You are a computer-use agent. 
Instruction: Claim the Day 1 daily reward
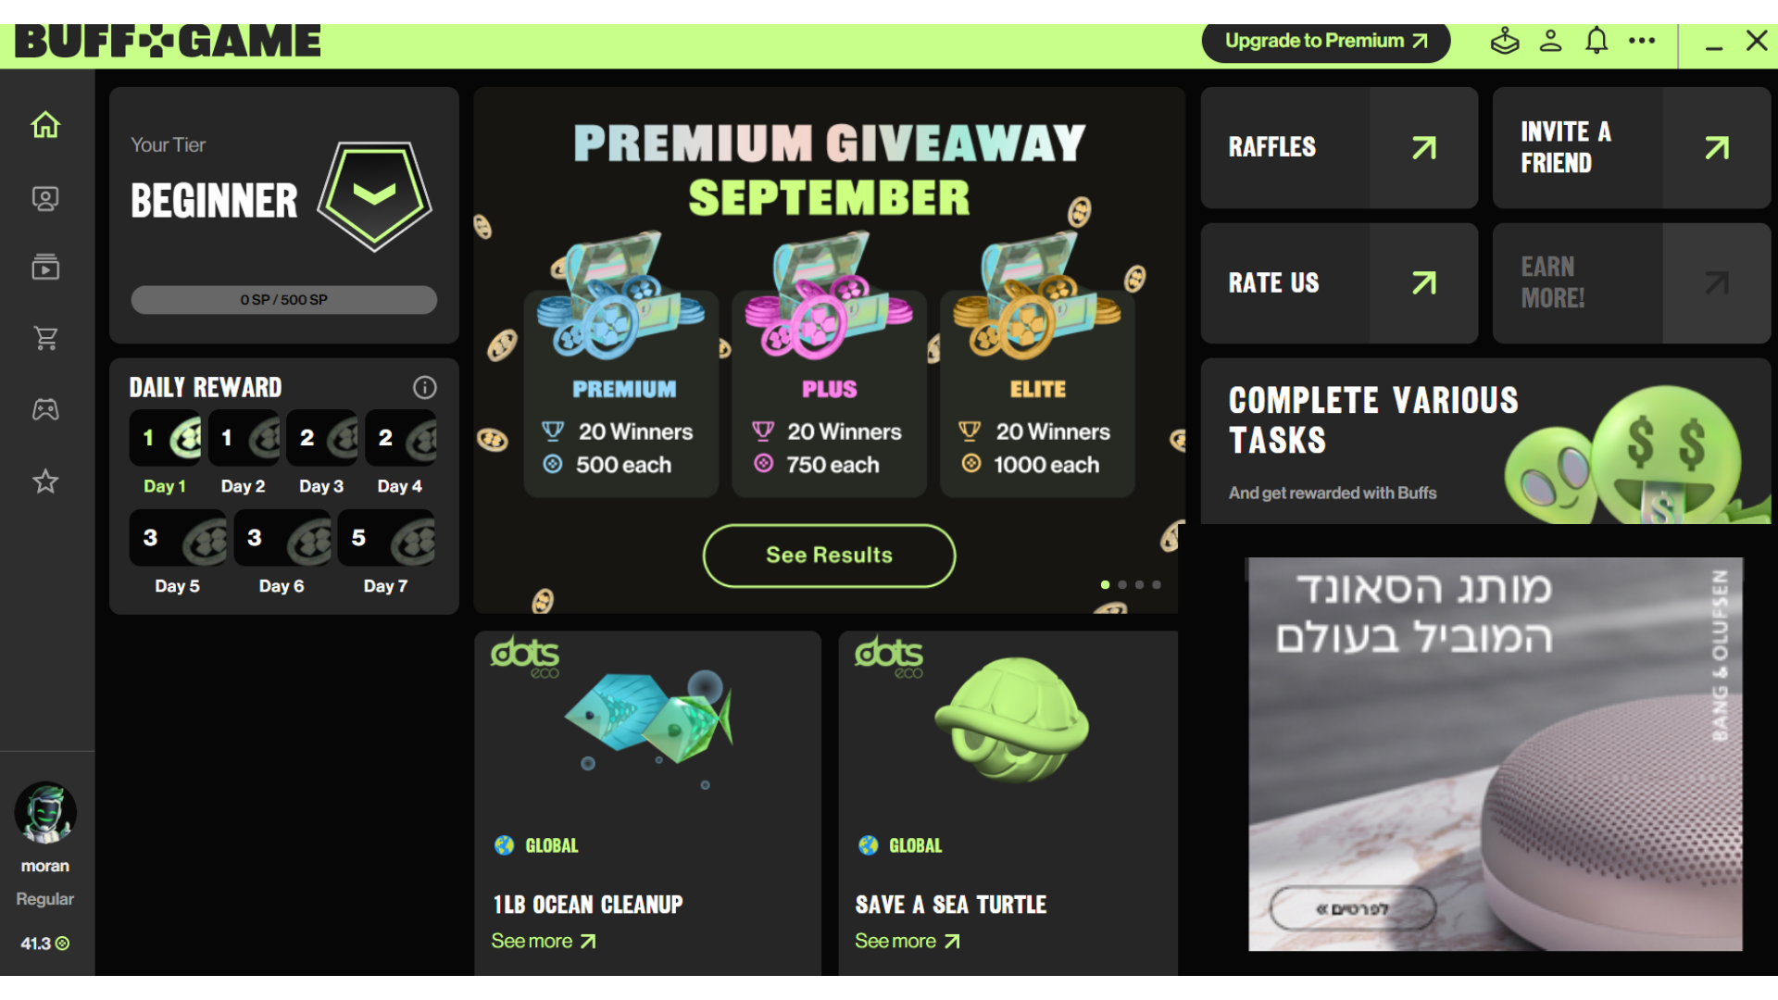coord(165,438)
